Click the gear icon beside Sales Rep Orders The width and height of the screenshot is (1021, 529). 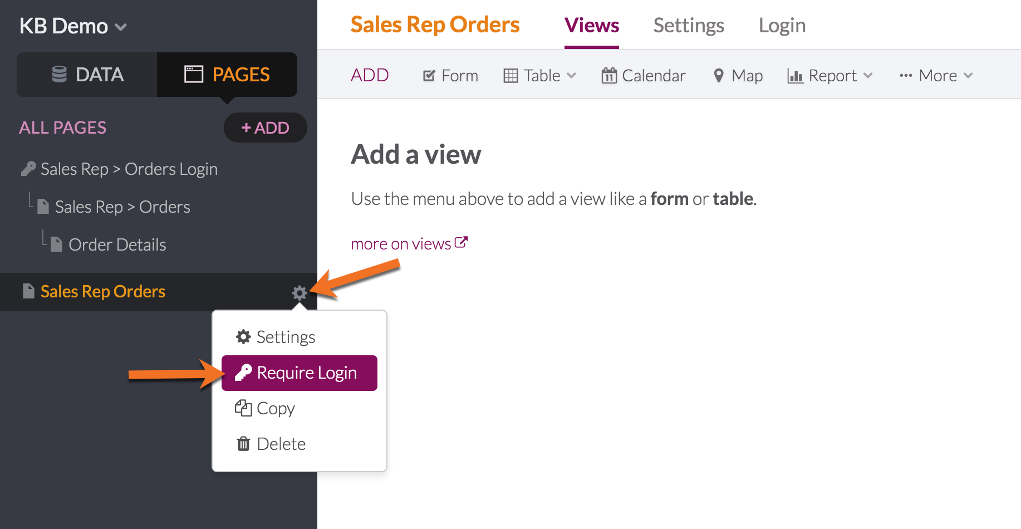pyautogui.click(x=300, y=292)
